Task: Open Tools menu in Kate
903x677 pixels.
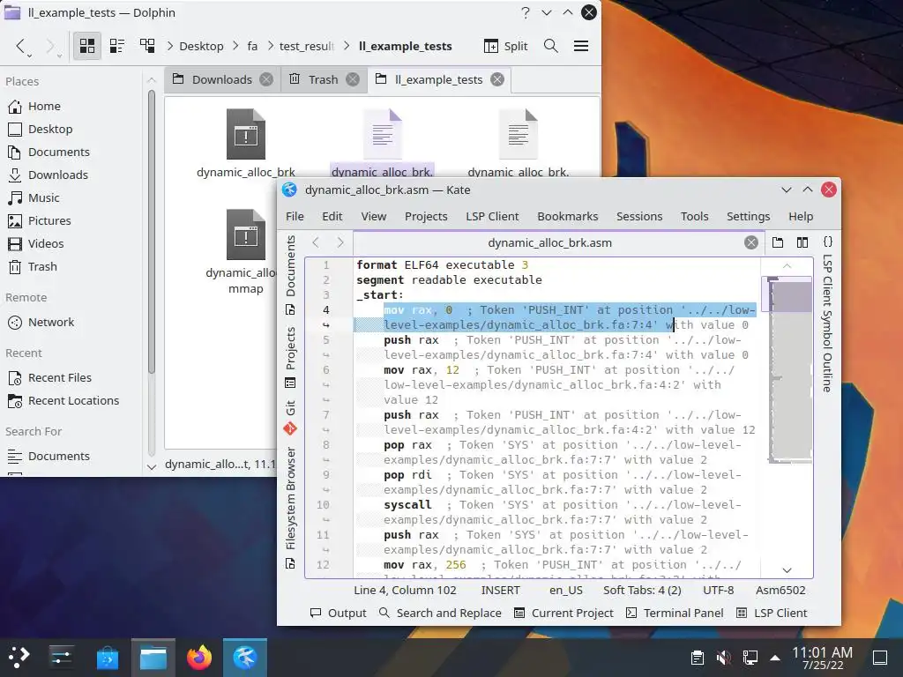Action: point(695,217)
